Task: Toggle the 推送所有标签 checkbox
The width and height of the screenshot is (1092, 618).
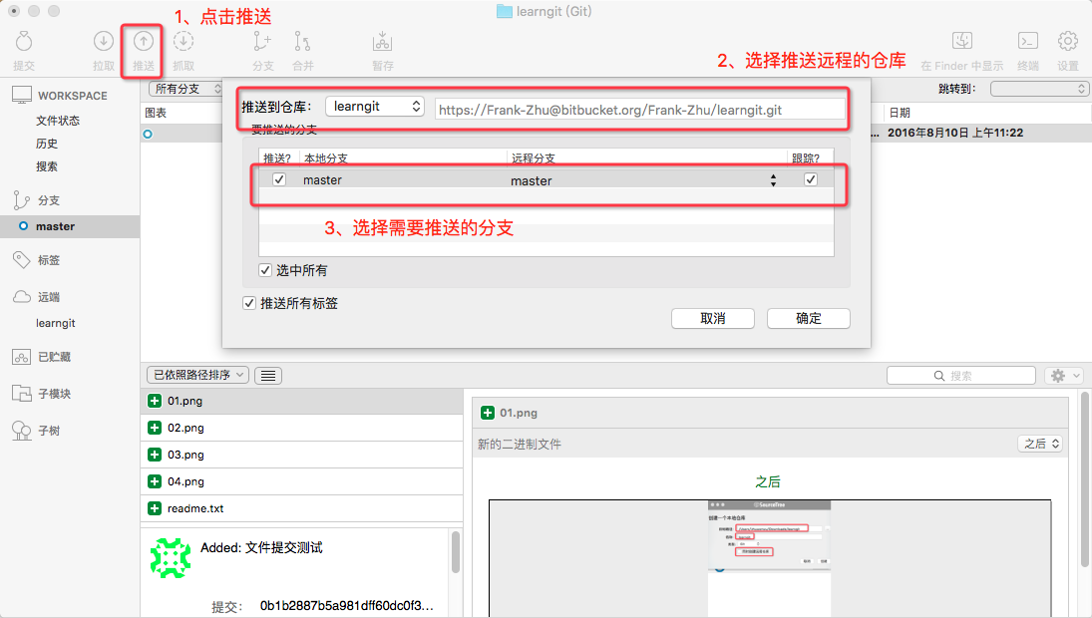Action: (x=249, y=303)
